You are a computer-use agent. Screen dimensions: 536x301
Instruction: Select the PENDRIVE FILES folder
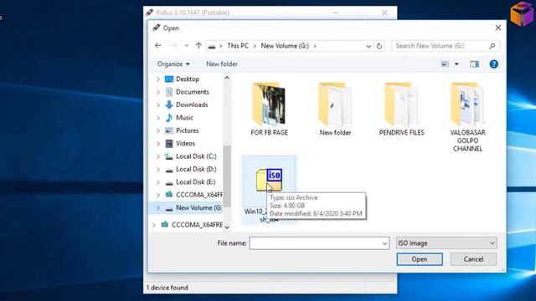pyautogui.click(x=401, y=110)
